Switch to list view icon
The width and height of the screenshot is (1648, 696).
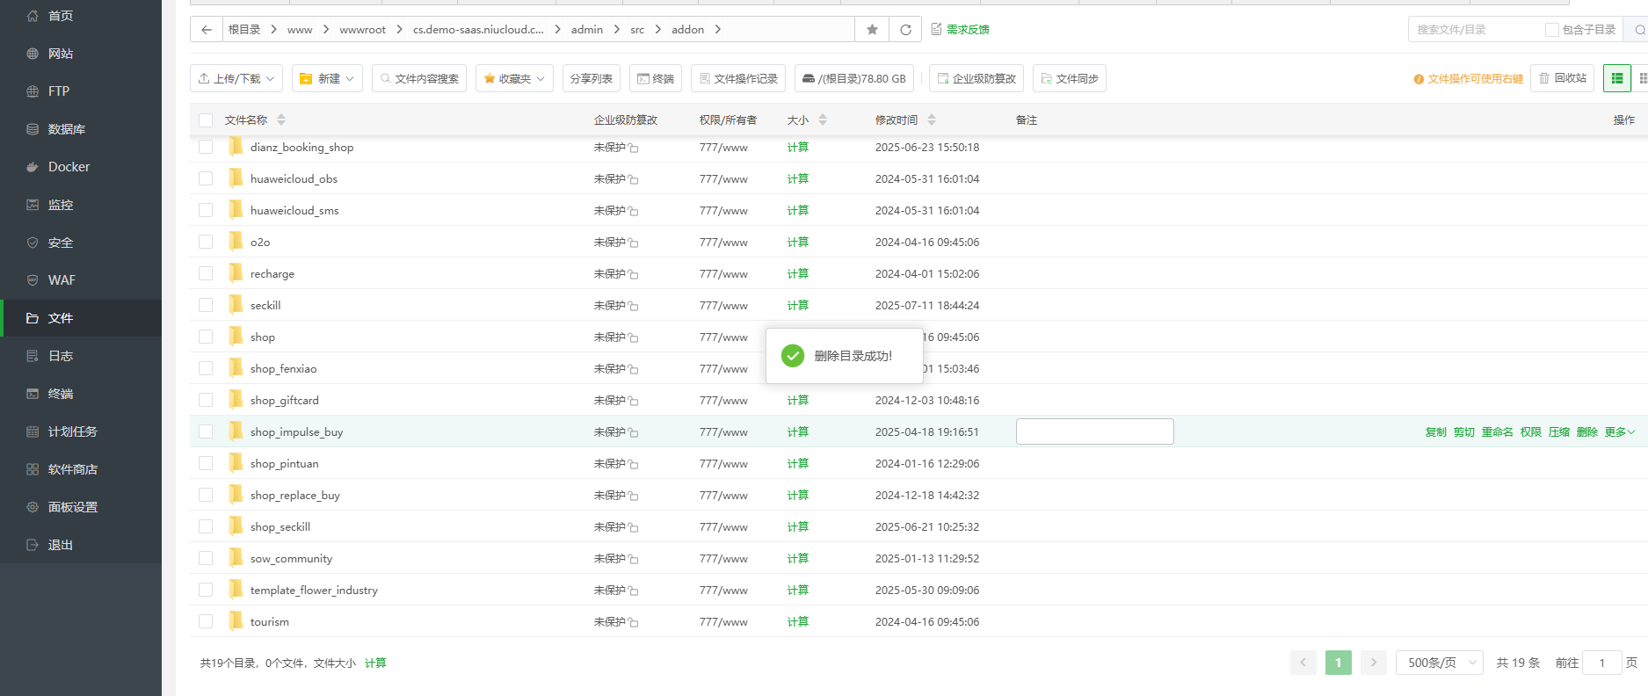pos(1616,78)
